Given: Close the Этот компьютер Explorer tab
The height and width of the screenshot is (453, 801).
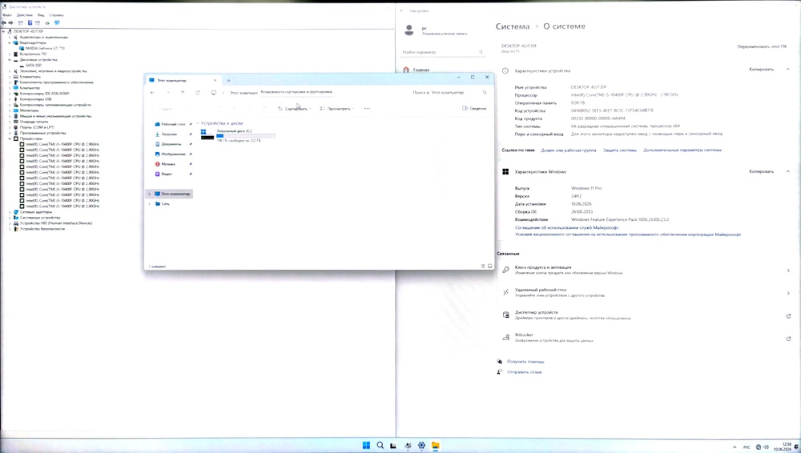Looking at the screenshot, I should [215, 80].
